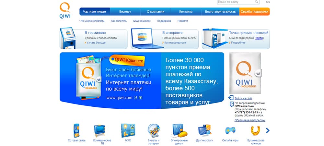Viewport: 324px width, 146px height.
Task: Click the www.qiwi.com text on the banner
Action: tap(119, 98)
